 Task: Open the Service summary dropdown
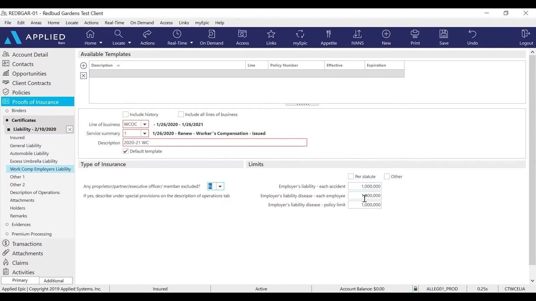tap(144, 133)
